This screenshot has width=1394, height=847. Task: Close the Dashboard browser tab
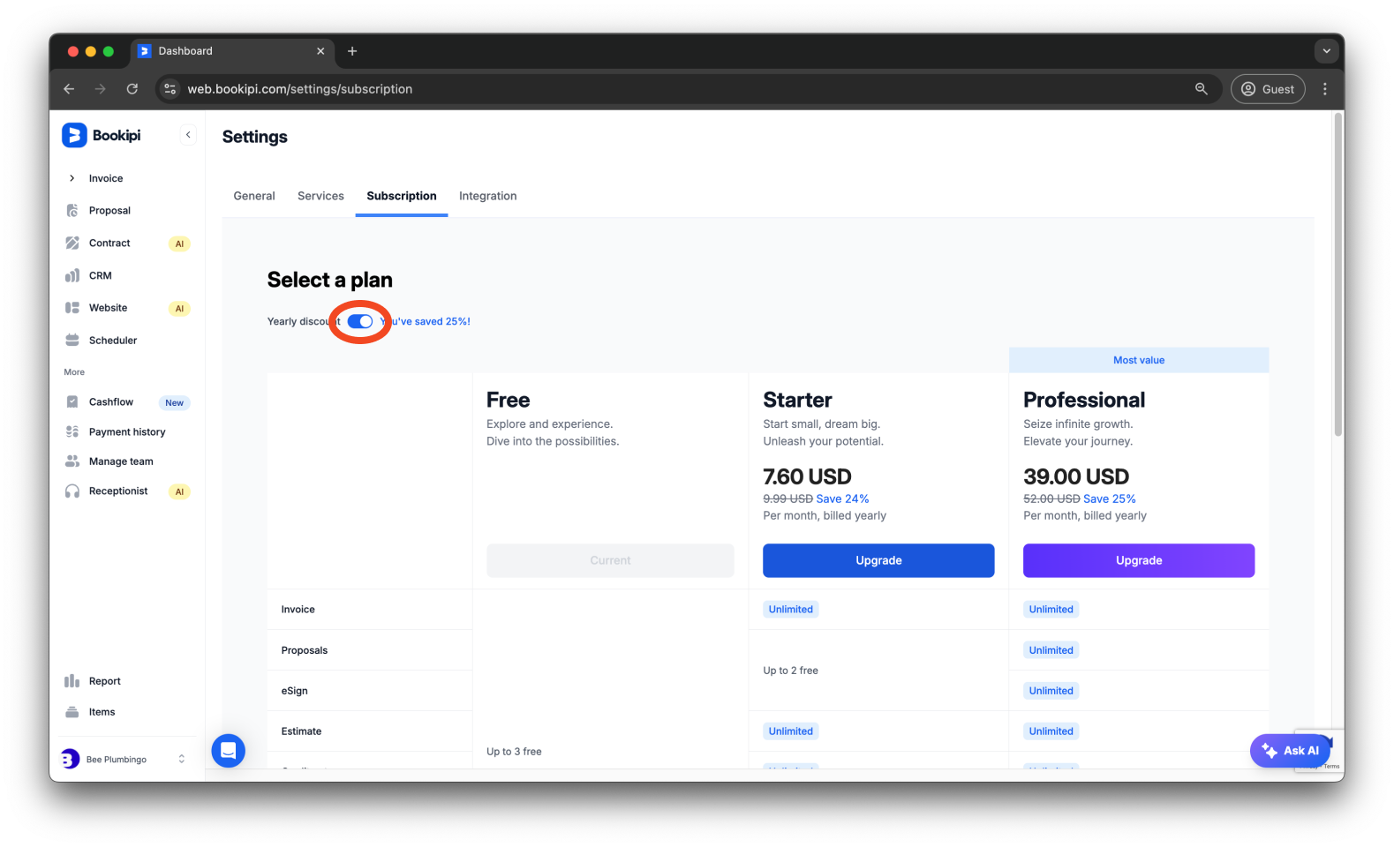[x=320, y=51]
